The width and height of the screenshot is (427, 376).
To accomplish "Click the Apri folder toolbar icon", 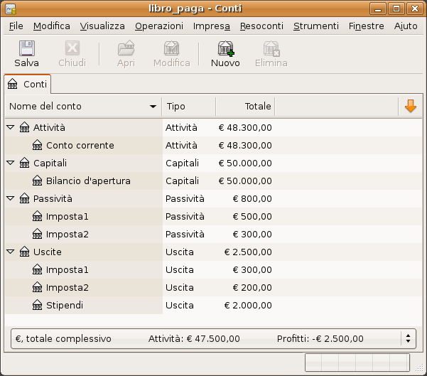I will (x=126, y=48).
